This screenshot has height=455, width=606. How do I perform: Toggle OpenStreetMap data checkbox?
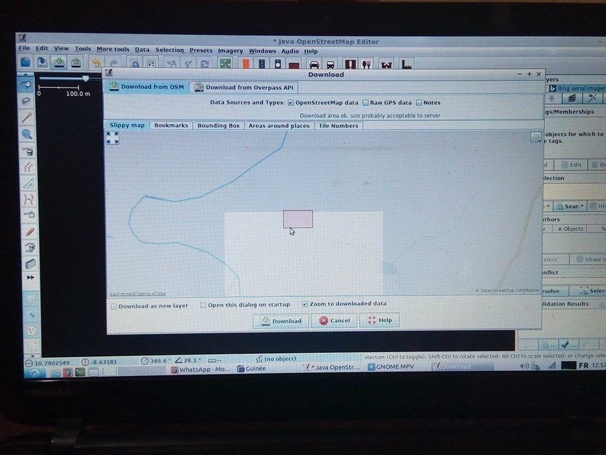(290, 103)
